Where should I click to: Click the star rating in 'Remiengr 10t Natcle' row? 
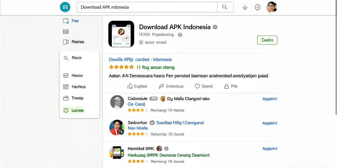click(x=138, y=110)
